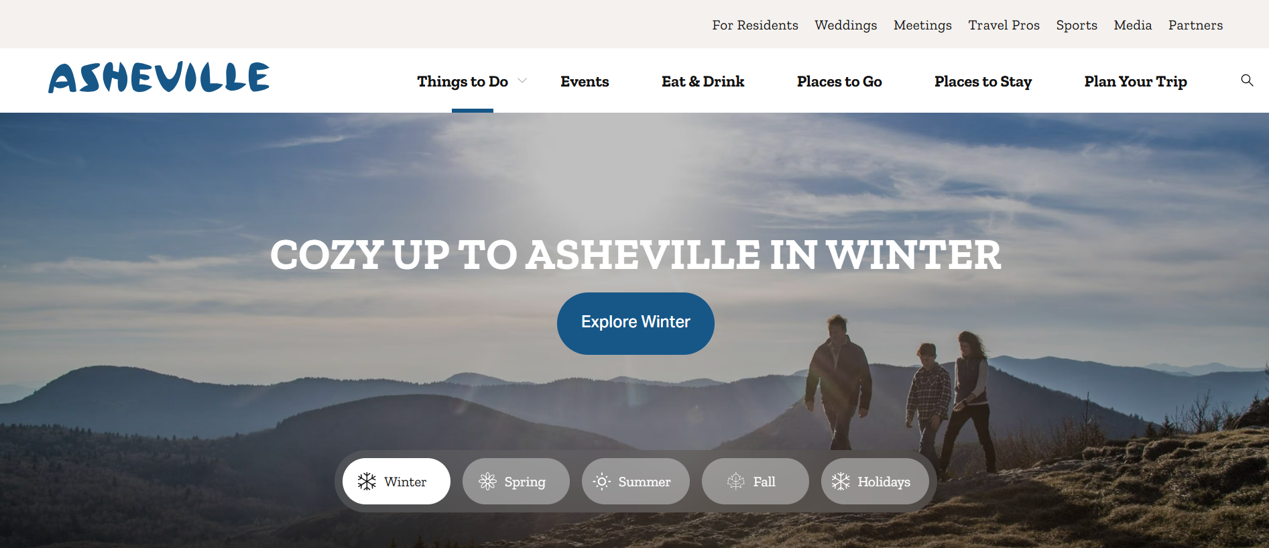Click the Asheville logo
1269x548 pixels.
pyautogui.click(x=159, y=78)
